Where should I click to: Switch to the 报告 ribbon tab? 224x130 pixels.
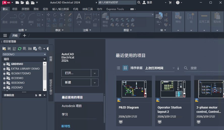[x=45, y=9]
